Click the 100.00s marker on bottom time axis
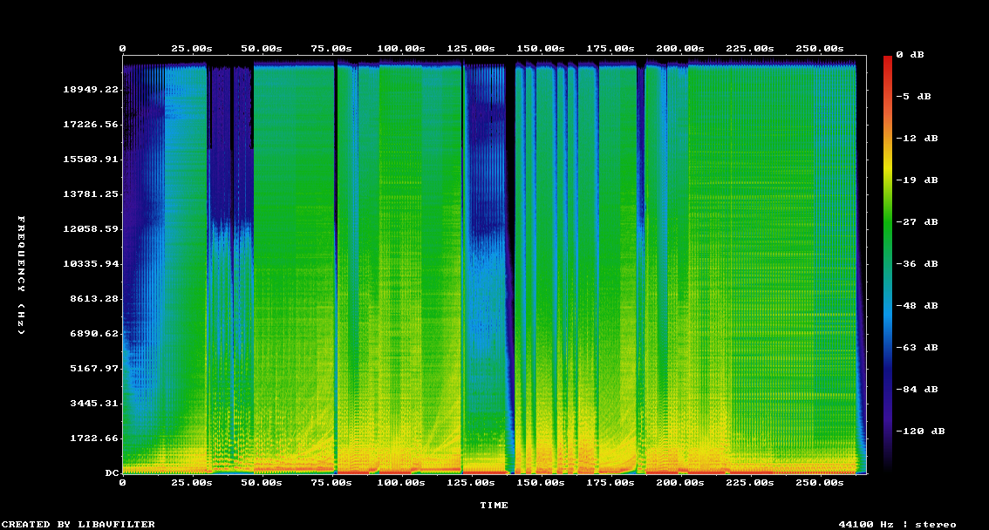This screenshot has height=530, width=989. click(401, 483)
